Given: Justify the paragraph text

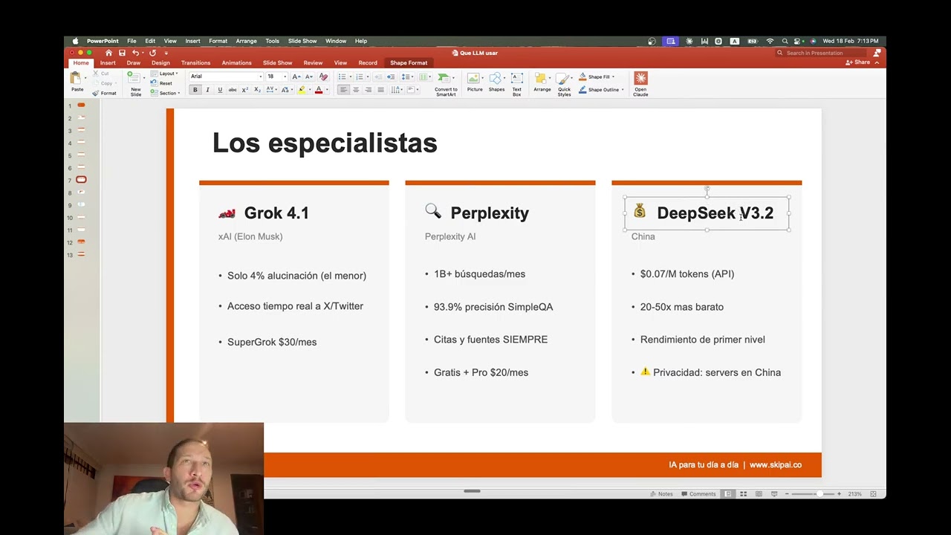Looking at the screenshot, I should (380, 89).
